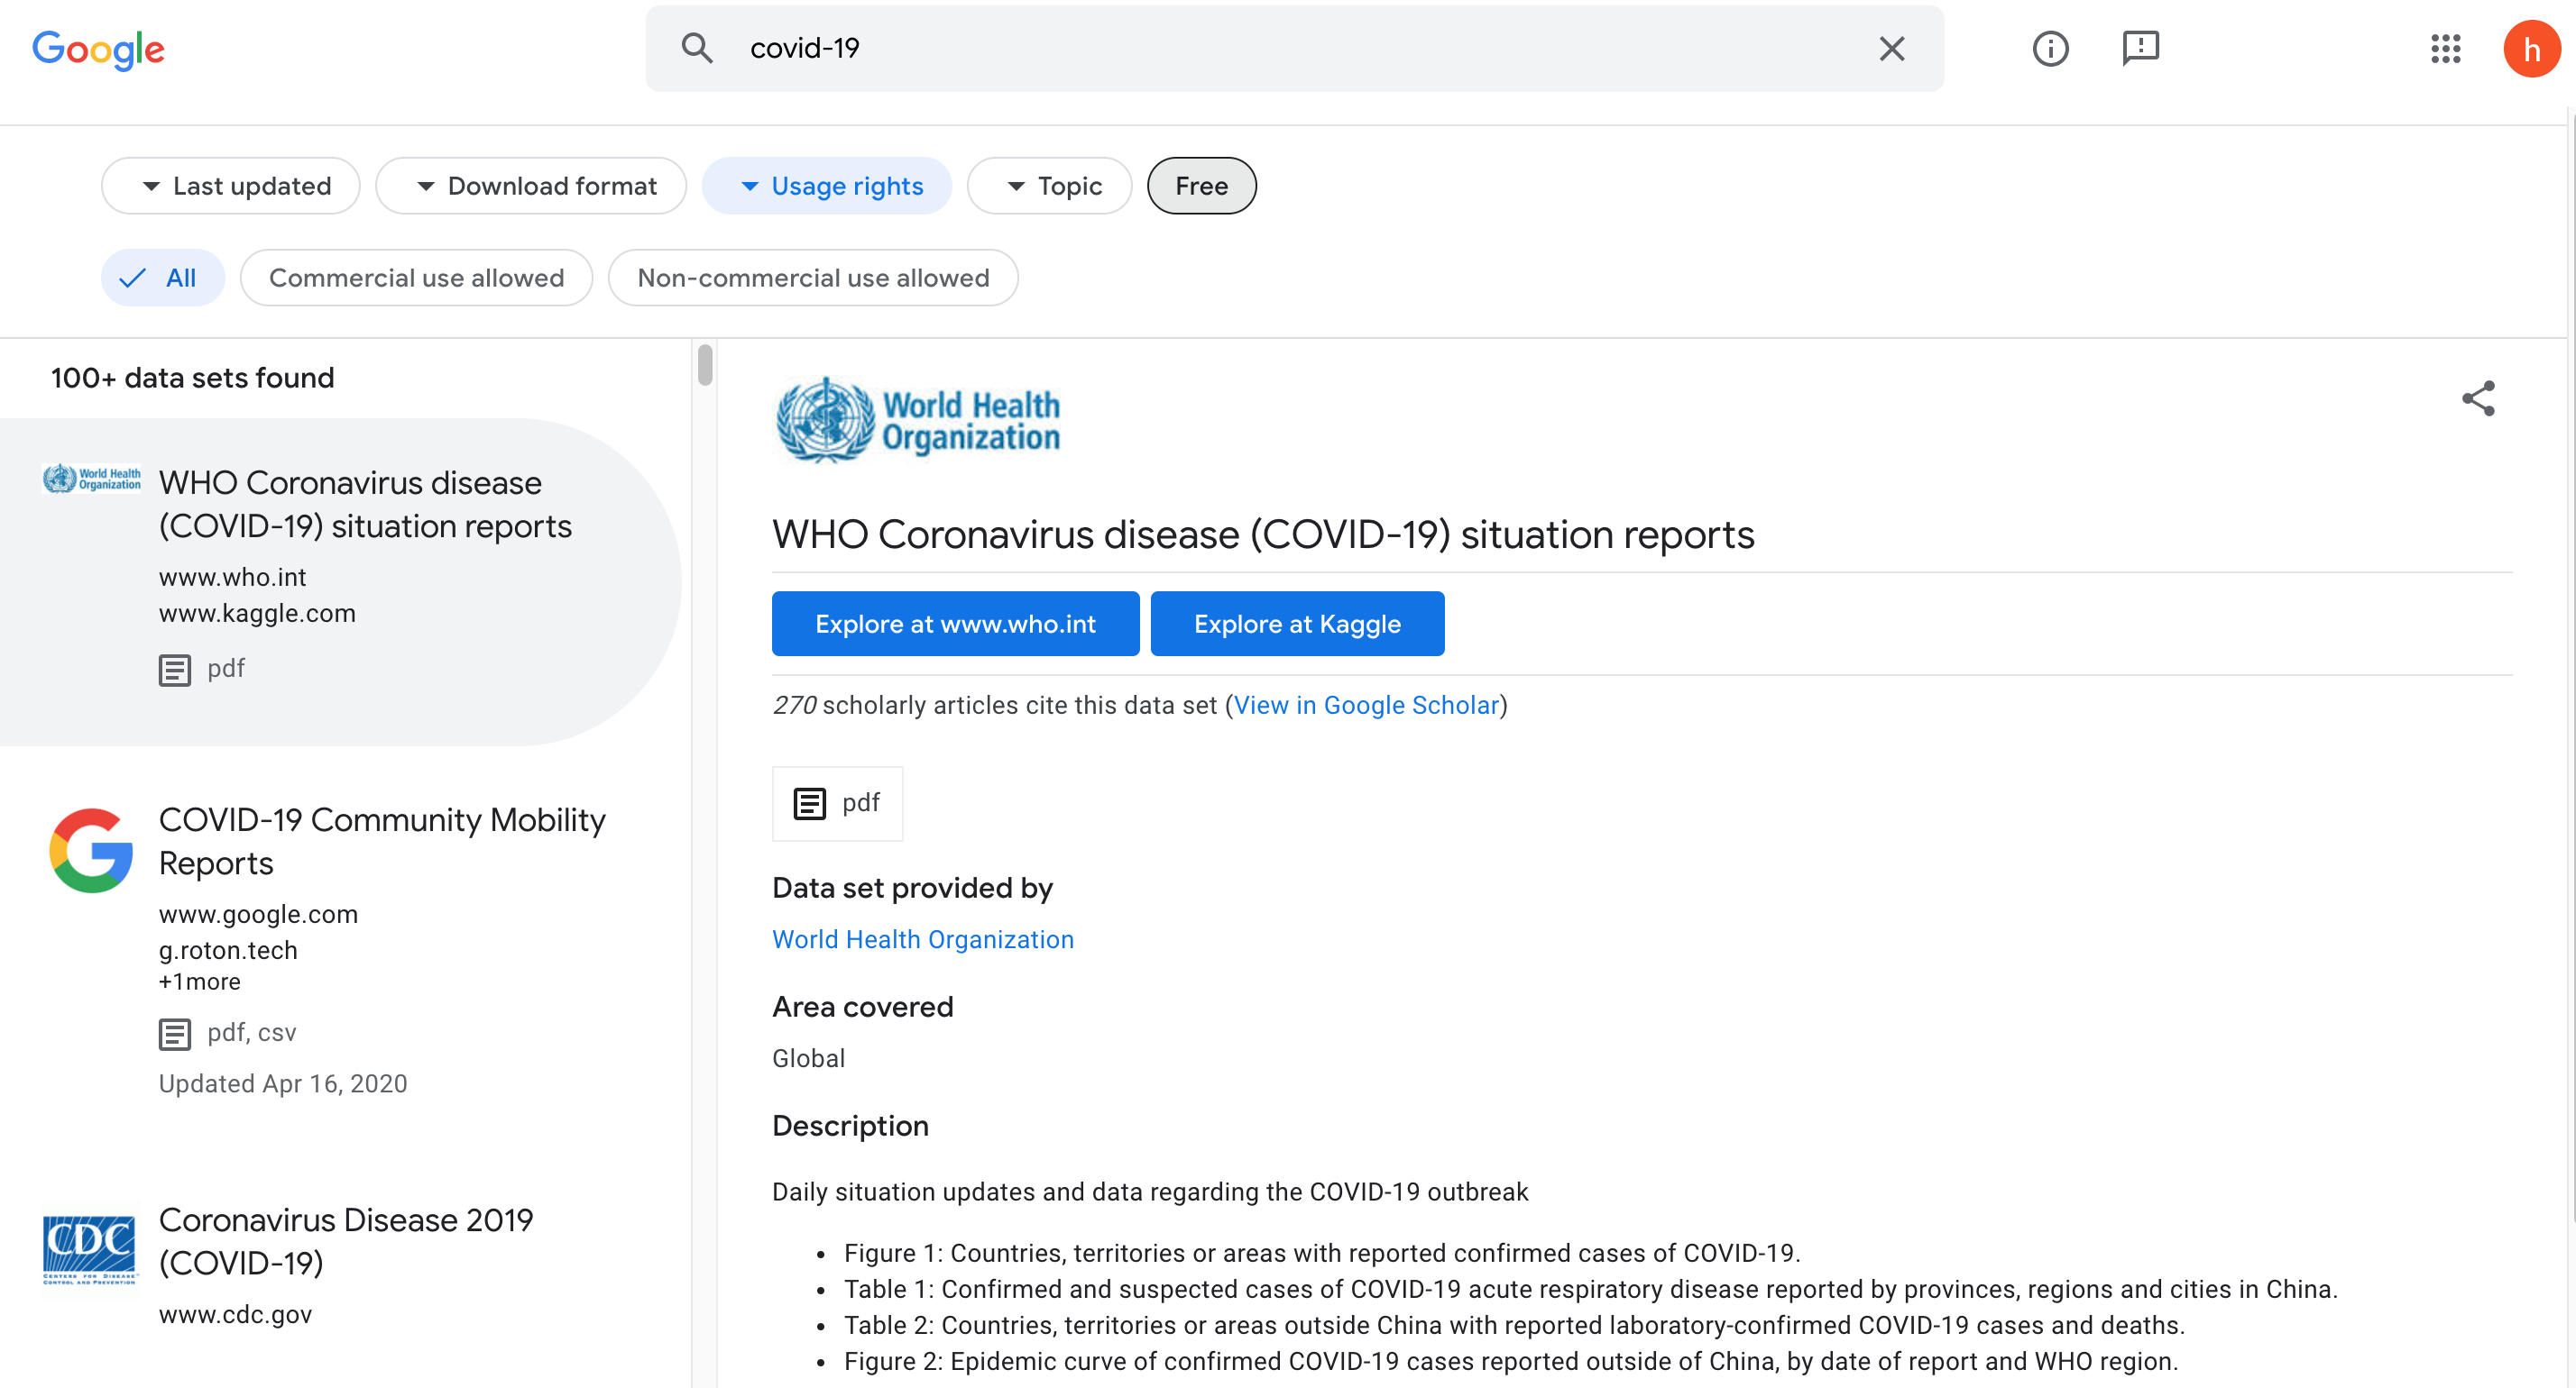Click the search magnifier icon
This screenshot has width=2576, height=1388.
tap(696, 48)
